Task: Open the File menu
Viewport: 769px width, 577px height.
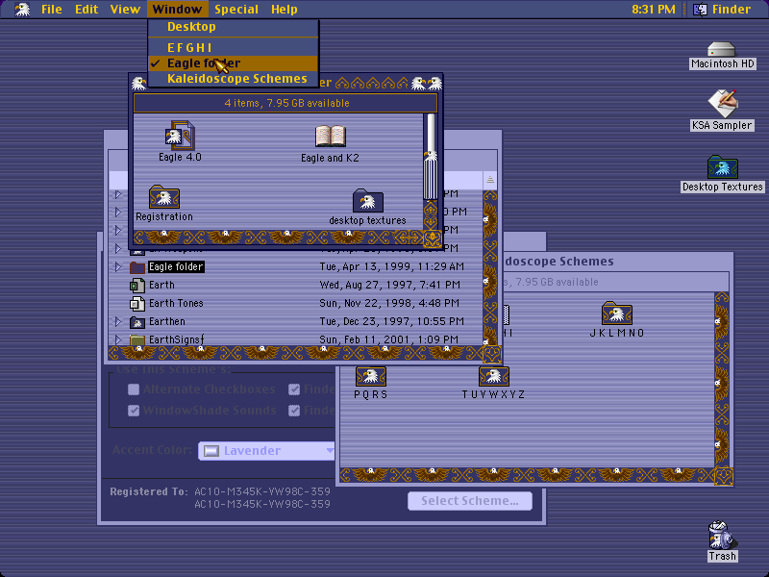Action: [x=52, y=9]
